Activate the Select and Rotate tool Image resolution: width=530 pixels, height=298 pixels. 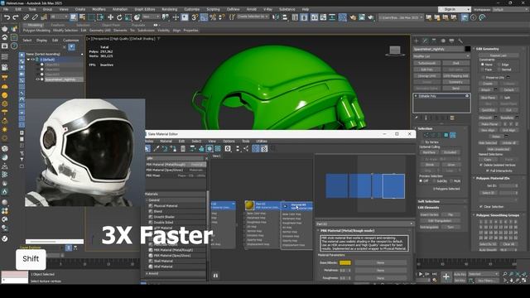pos(119,17)
